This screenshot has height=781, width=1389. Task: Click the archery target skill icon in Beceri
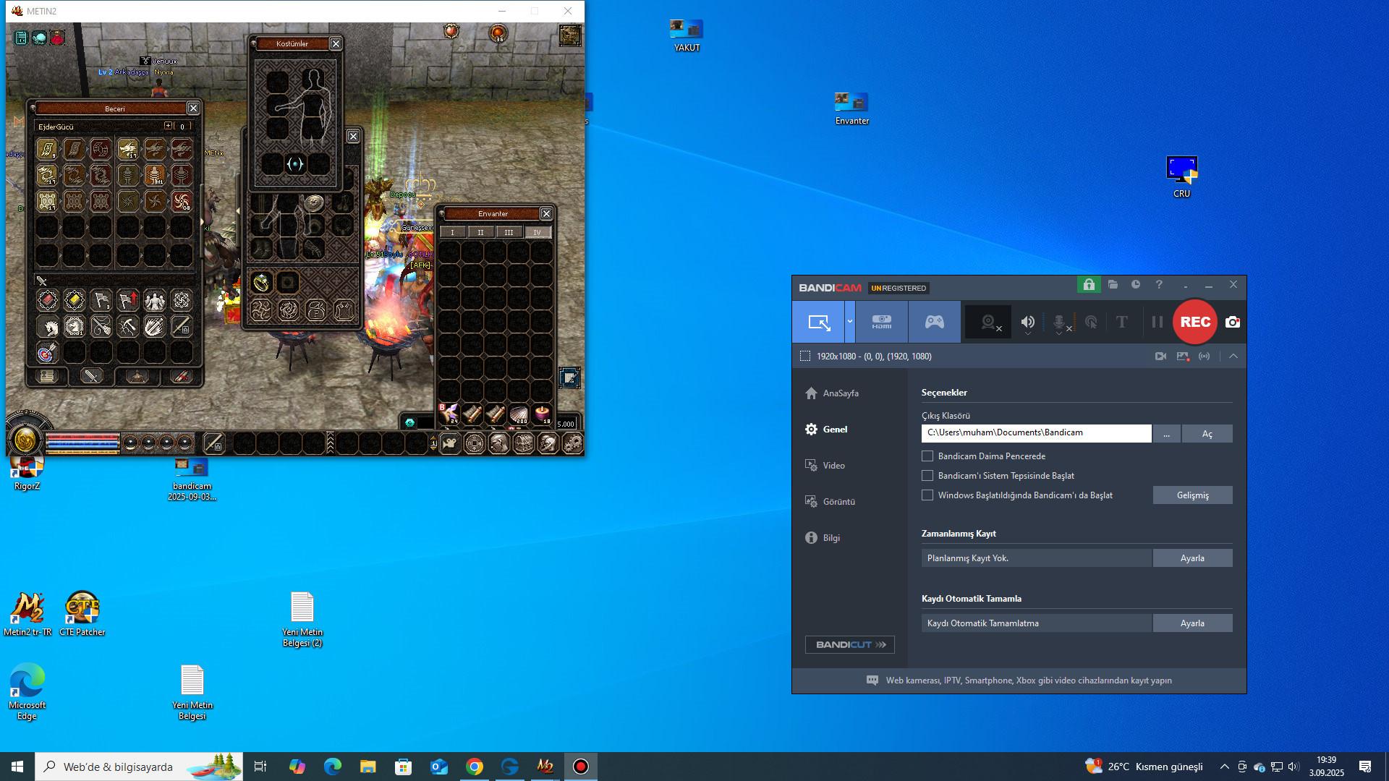[47, 352]
